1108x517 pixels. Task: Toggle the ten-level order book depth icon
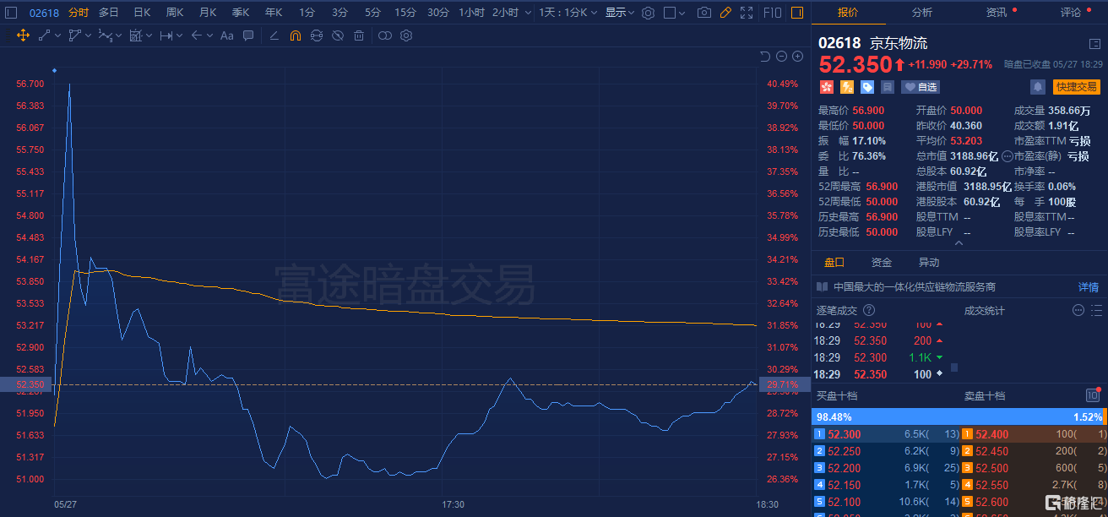coord(1093,395)
